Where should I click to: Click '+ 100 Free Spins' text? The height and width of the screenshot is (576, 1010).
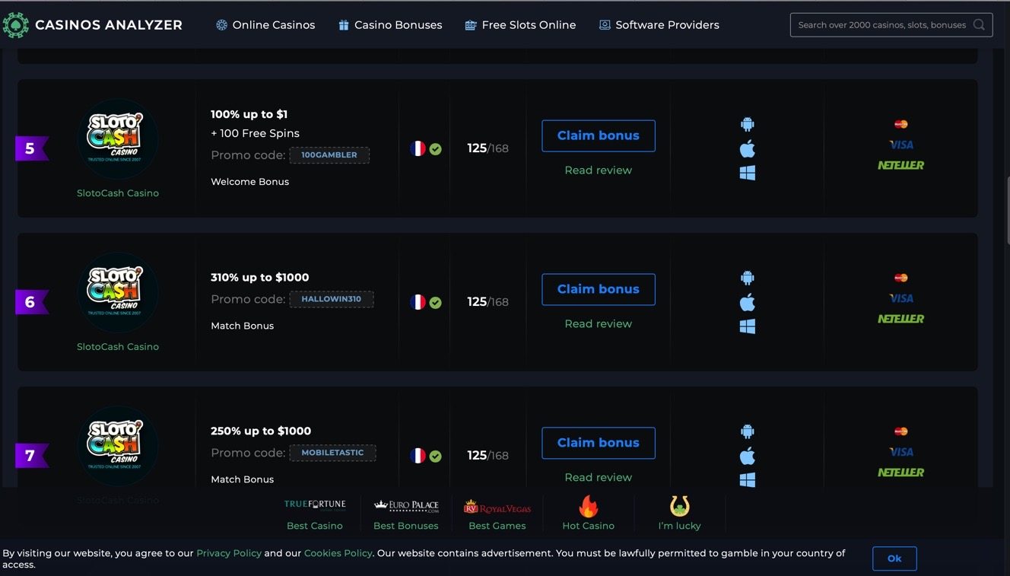[255, 133]
